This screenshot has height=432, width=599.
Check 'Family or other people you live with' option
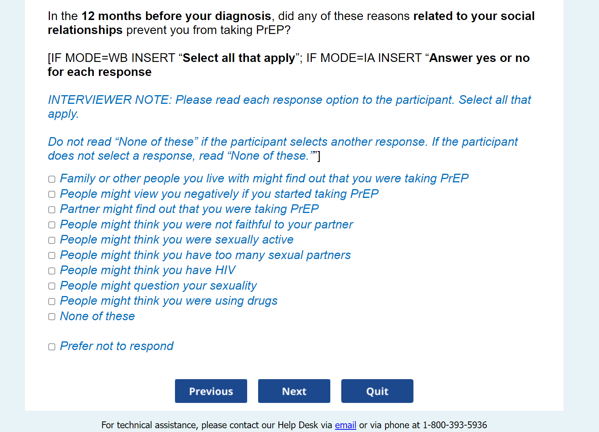[x=52, y=179]
